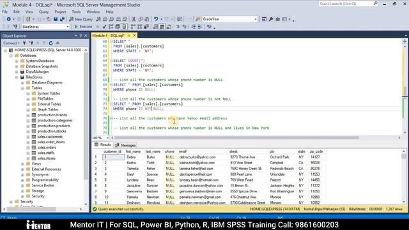
Task: Expand the Views folder node
Action: coord(22,164)
